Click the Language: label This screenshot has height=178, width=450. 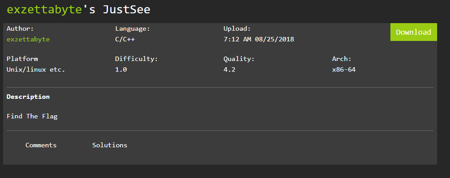click(x=133, y=28)
